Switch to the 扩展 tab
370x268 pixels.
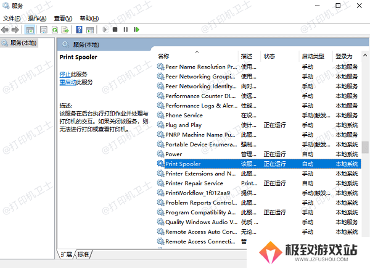(66, 254)
